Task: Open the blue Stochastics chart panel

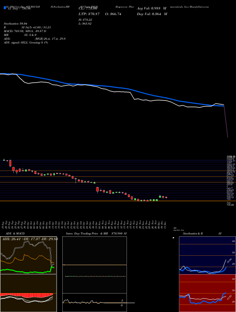Action: (x=207, y=255)
